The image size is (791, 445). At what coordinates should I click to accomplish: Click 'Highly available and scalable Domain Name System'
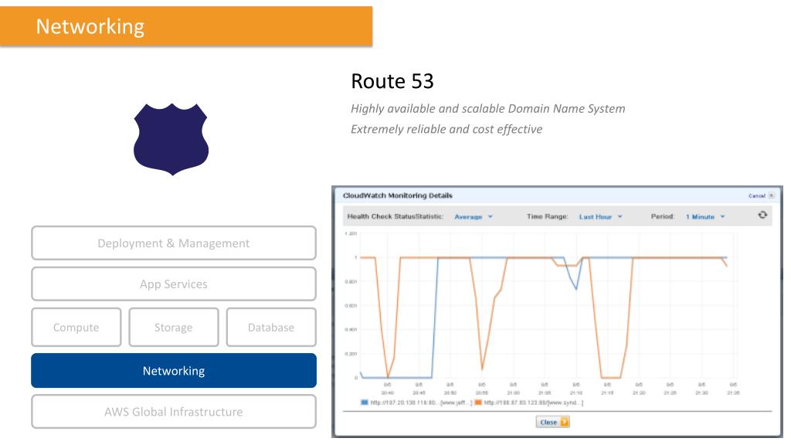pos(488,109)
